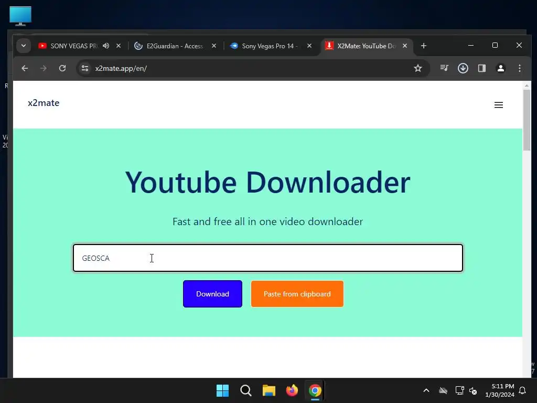Image resolution: width=537 pixels, height=403 pixels.
Task: Toggle the Chrome side panel
Action: [482, 68]
